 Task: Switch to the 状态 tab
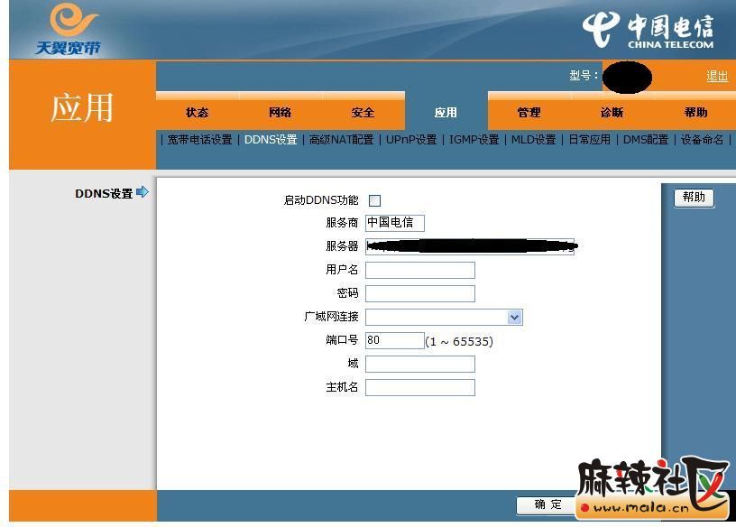pos(197,113)
